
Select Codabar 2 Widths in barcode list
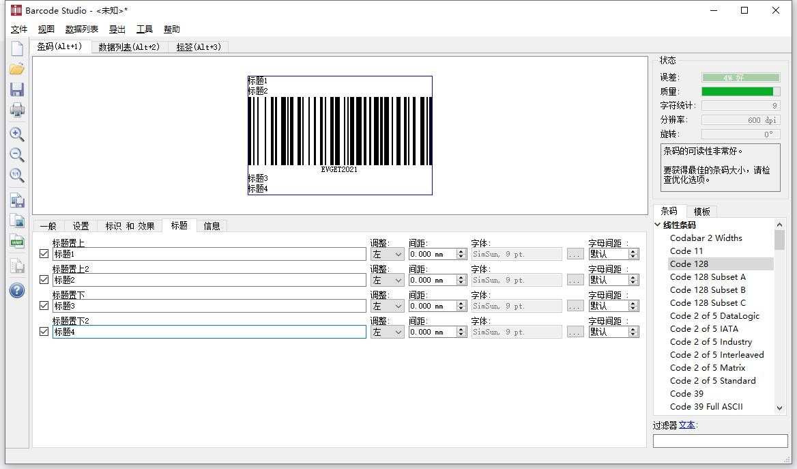point(706,238)
